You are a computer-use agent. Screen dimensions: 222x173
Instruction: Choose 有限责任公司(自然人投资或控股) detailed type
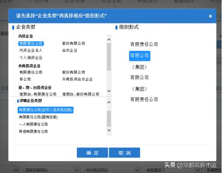(46, 110)
